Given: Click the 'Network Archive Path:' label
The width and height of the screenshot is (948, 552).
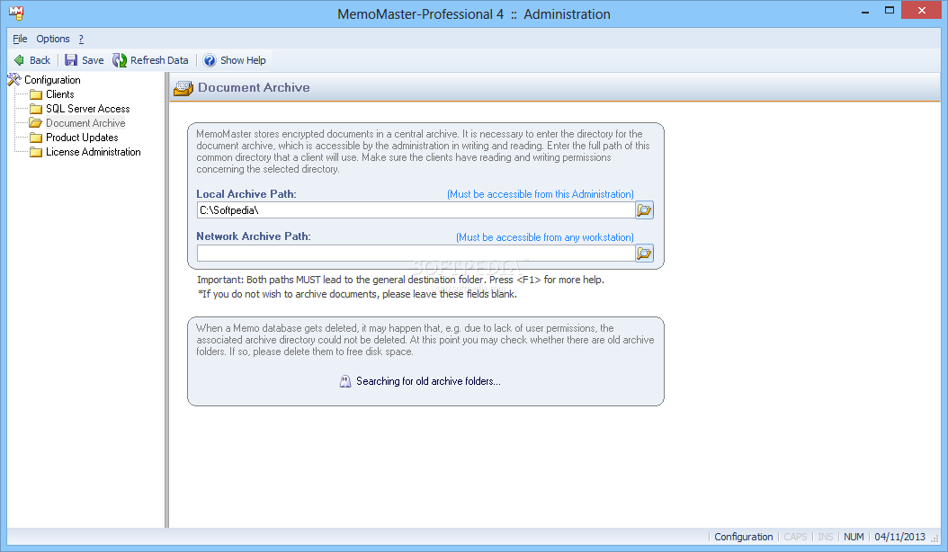Looking at the screenshot, I should [x=254, y=236].
